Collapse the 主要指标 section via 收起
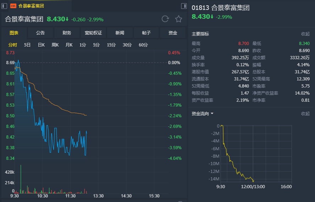This screenshot has height=202, width=315. click(305, 34)
